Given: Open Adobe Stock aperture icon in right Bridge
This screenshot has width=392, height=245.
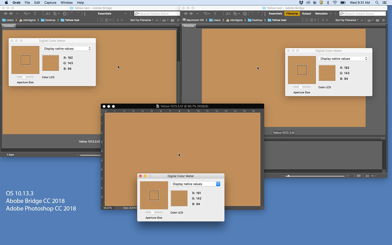Looking at the screenshot, I should [245, 14].
